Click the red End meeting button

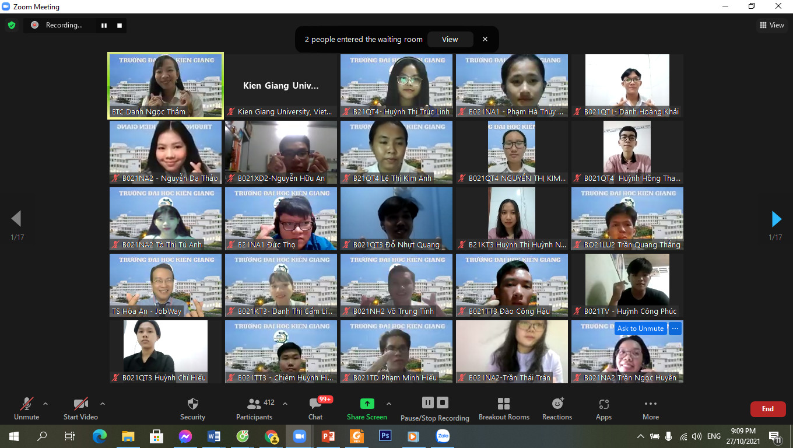[767, 409]
